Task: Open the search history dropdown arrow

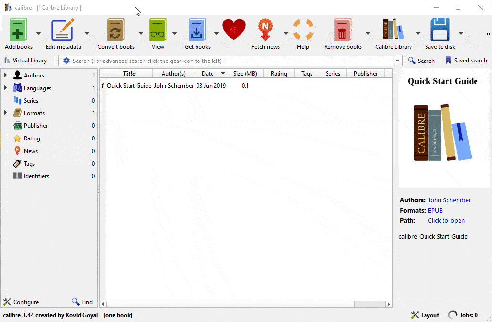Action: tap(397, 61)
